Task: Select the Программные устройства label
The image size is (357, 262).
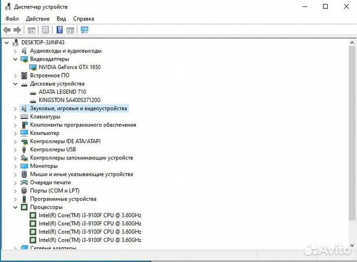Action: pyautogui.click(x=63, y=199)
